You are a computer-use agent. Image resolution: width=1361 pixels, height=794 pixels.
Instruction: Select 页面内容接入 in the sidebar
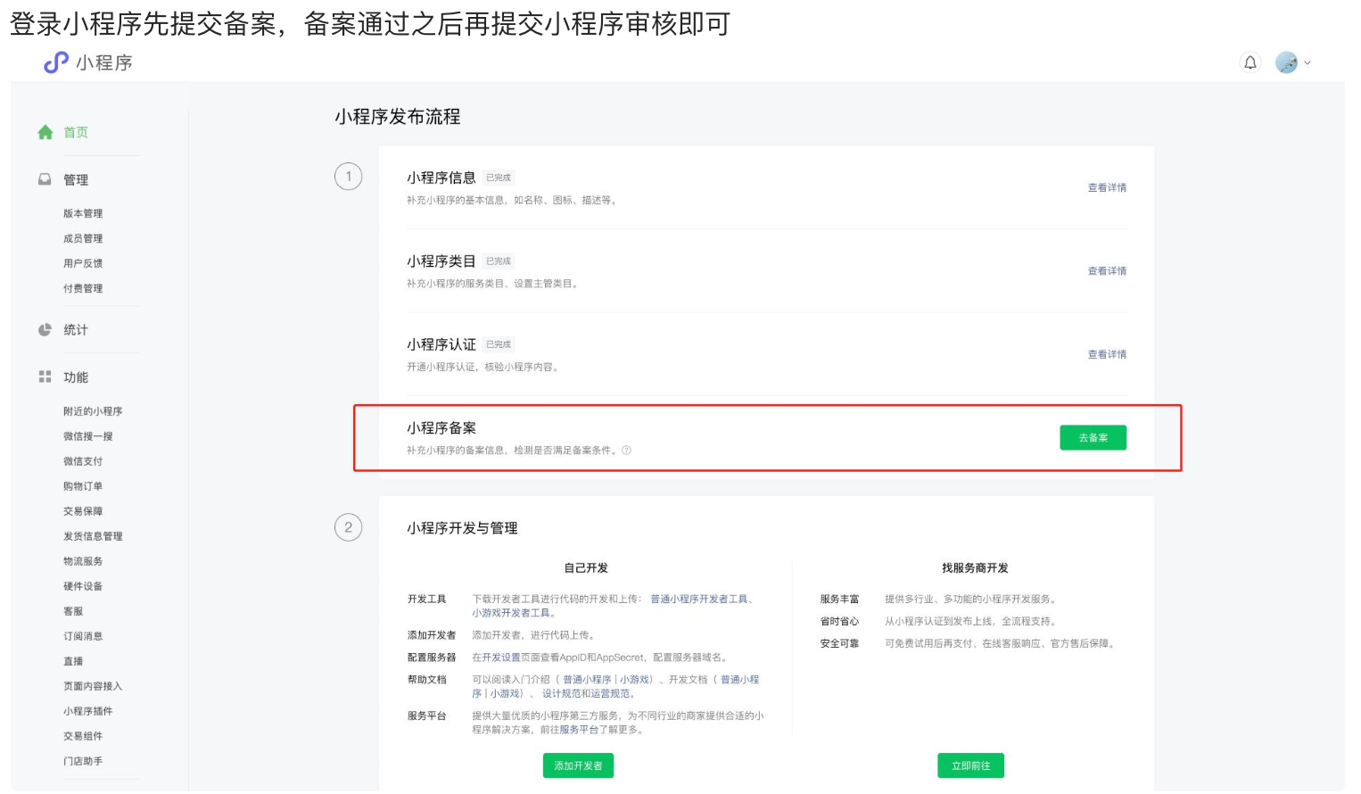click(x=93, y=686)
